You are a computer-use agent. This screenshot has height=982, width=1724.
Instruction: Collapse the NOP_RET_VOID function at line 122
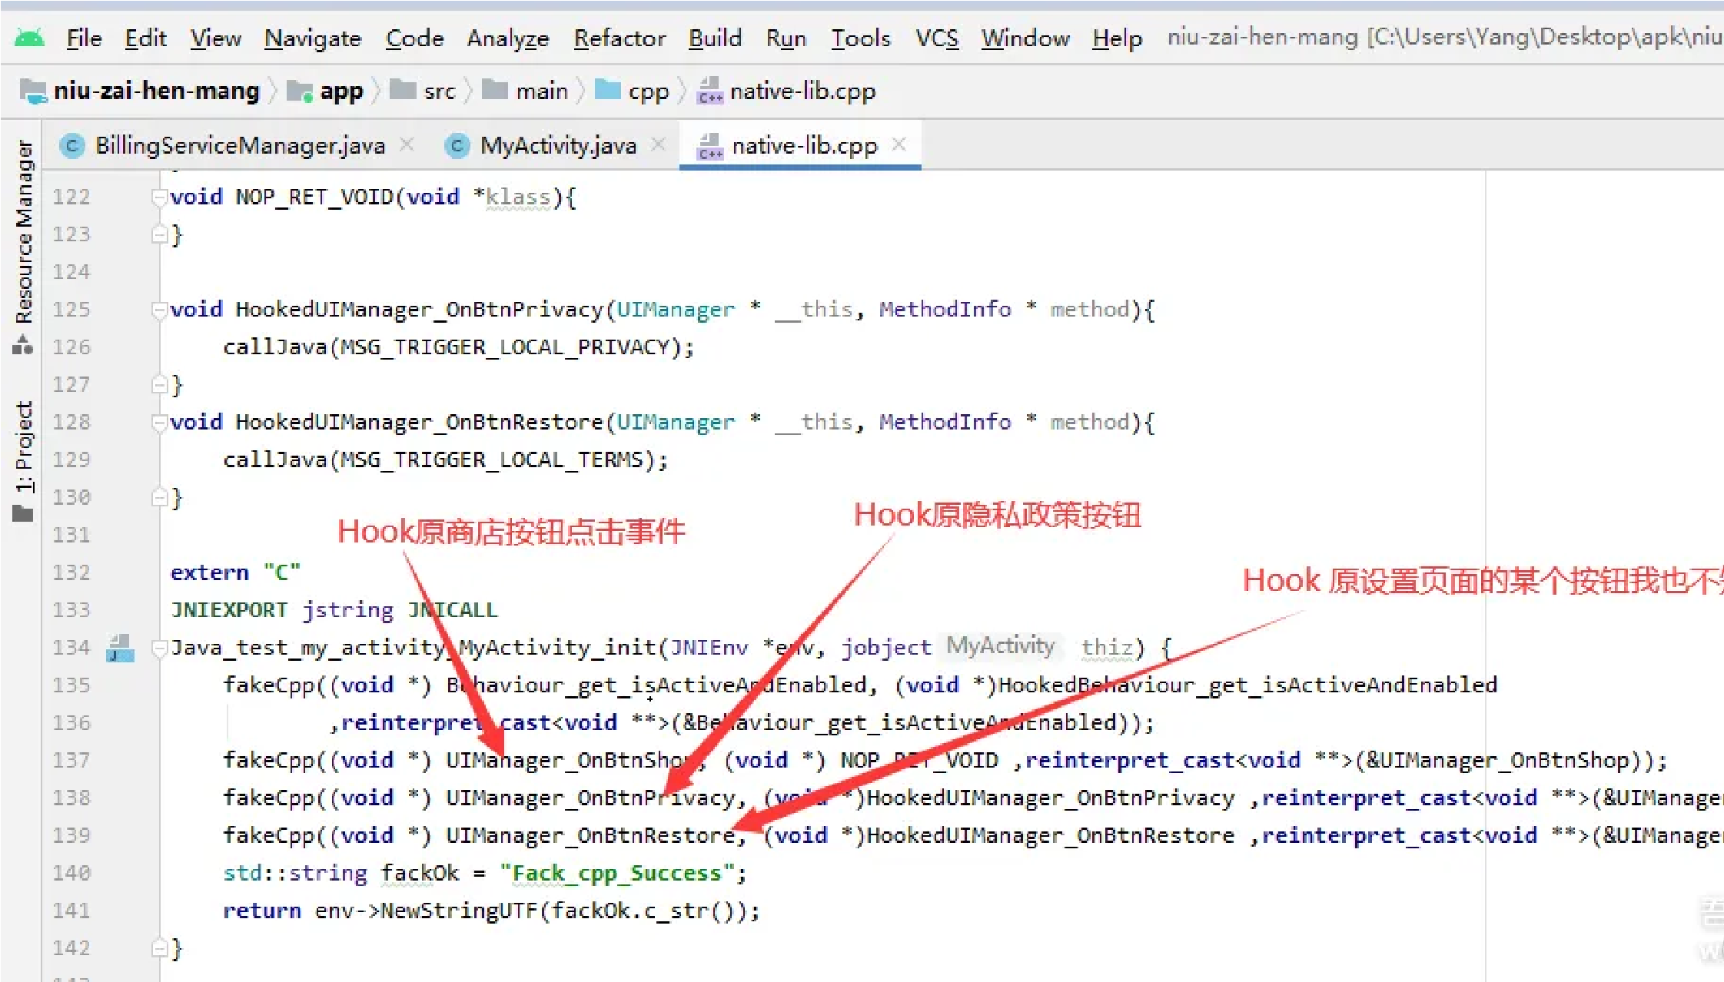[159, 197]
